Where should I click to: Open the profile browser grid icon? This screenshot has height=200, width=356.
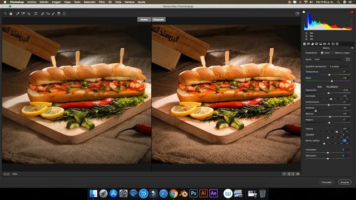pyautogui.click(x=348, y=59)
